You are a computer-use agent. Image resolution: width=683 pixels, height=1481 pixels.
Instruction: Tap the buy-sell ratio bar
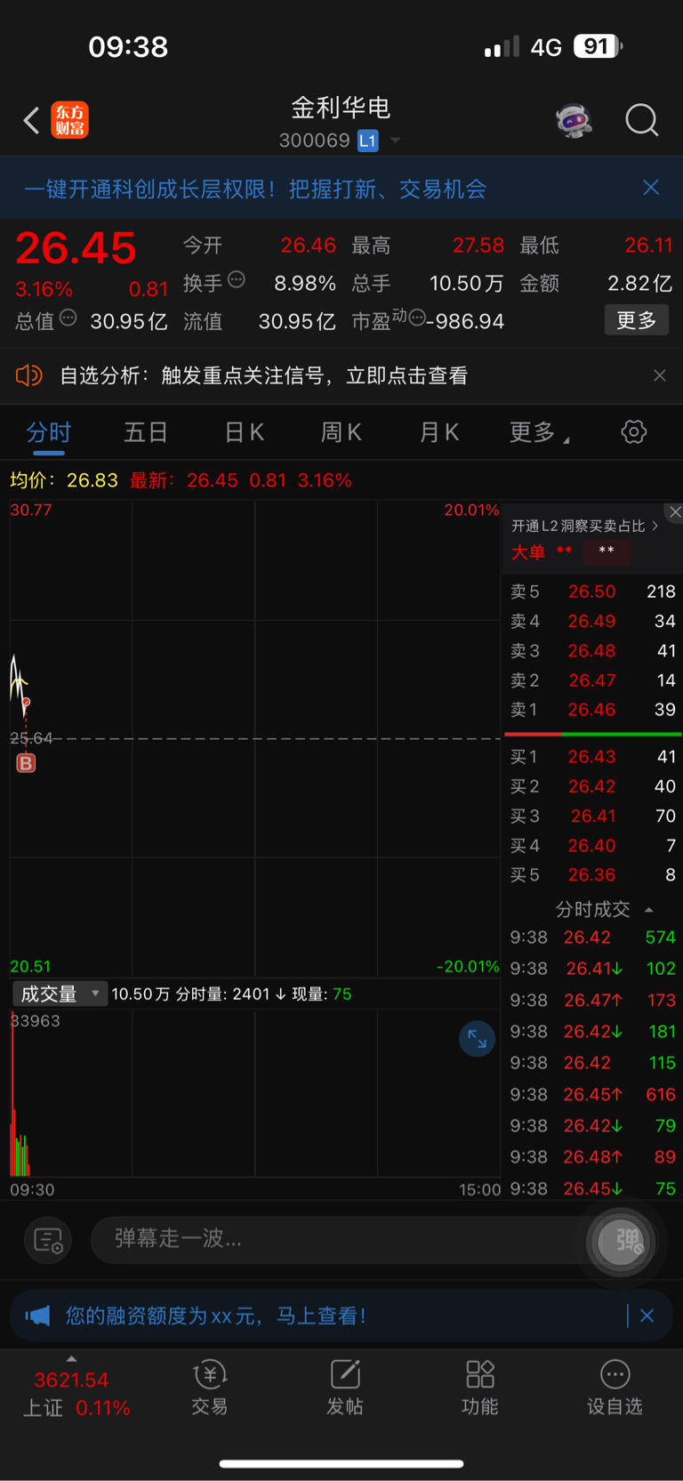(x=593, y=734)
